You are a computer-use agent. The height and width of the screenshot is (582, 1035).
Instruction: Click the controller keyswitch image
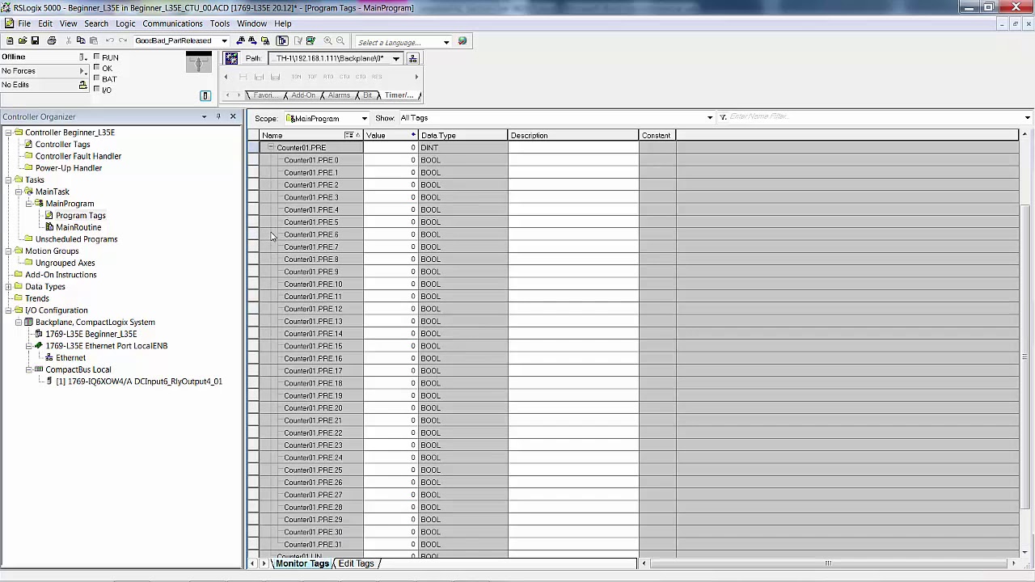tap(198, 63)
